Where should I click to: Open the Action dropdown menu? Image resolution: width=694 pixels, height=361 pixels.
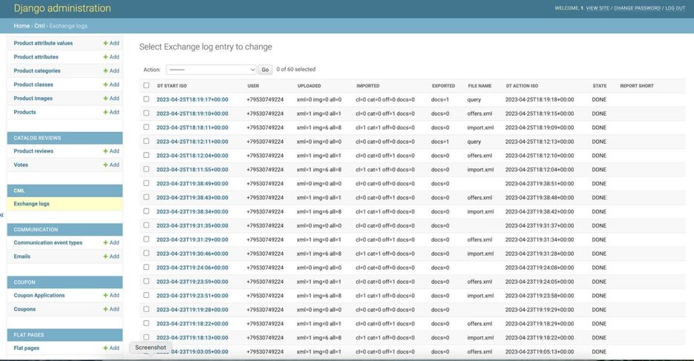(210, 70)
